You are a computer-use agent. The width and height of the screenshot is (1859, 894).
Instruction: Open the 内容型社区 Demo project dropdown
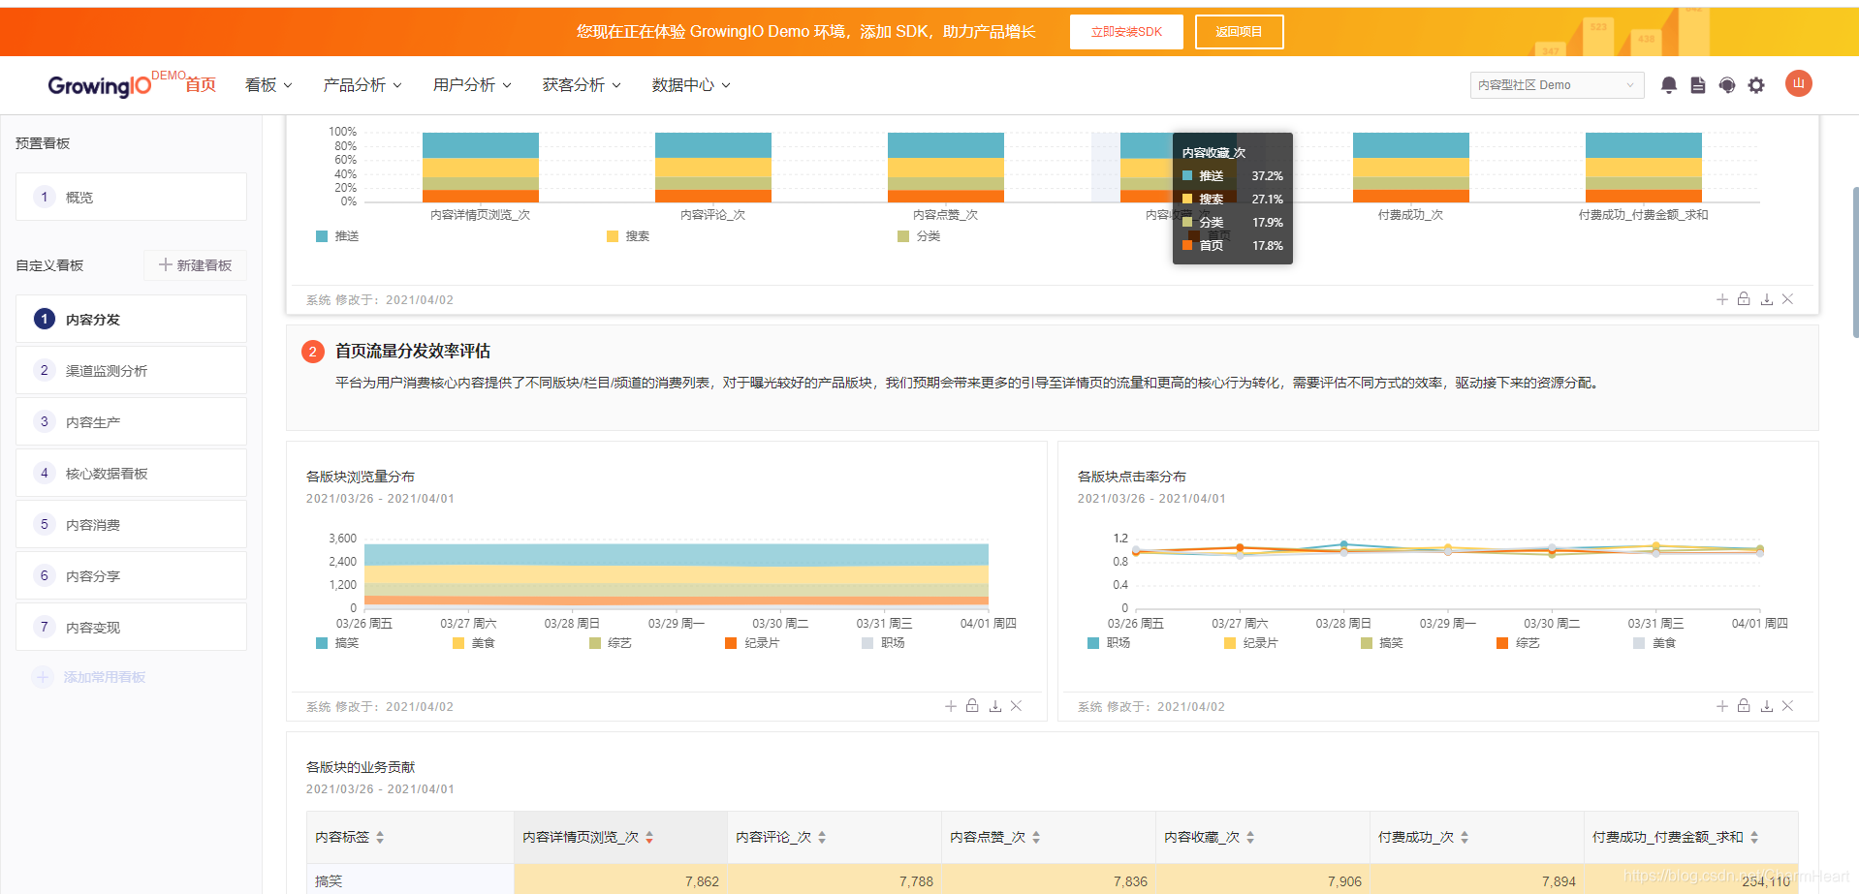[1557, 85]
